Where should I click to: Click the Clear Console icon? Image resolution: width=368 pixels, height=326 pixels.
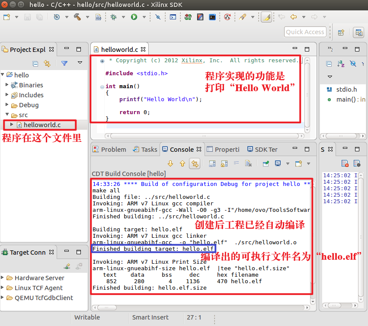248,163
